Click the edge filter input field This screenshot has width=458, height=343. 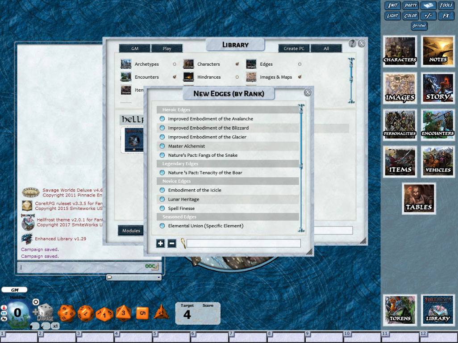point(243,243)
